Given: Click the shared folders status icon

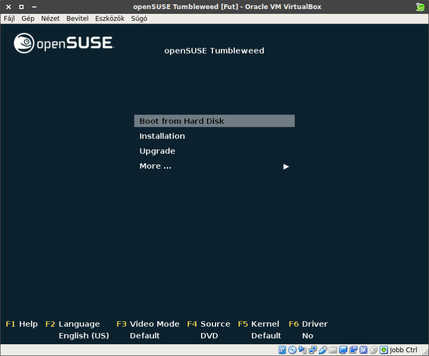Looking at the screenshot, I should click(x=332, y=350).
